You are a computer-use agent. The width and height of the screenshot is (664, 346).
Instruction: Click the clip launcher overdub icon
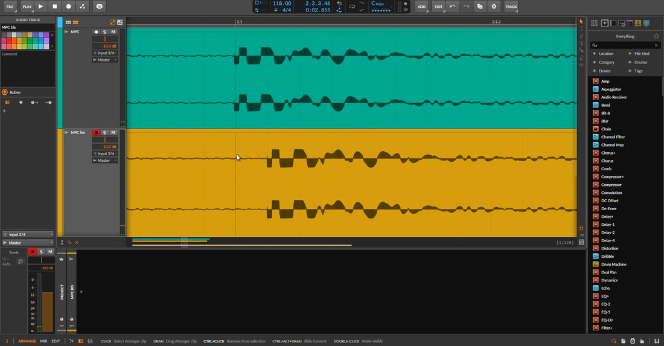click(x=99, y=7)
